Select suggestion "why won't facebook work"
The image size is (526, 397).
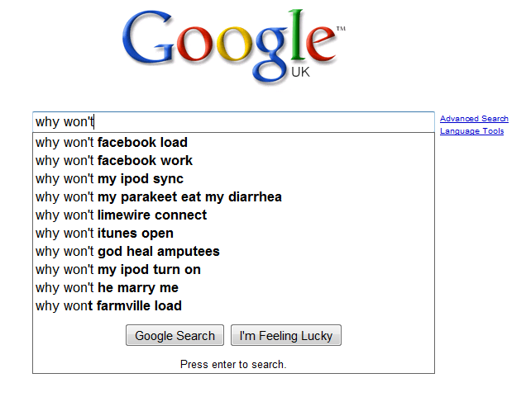tap(114, 160)
